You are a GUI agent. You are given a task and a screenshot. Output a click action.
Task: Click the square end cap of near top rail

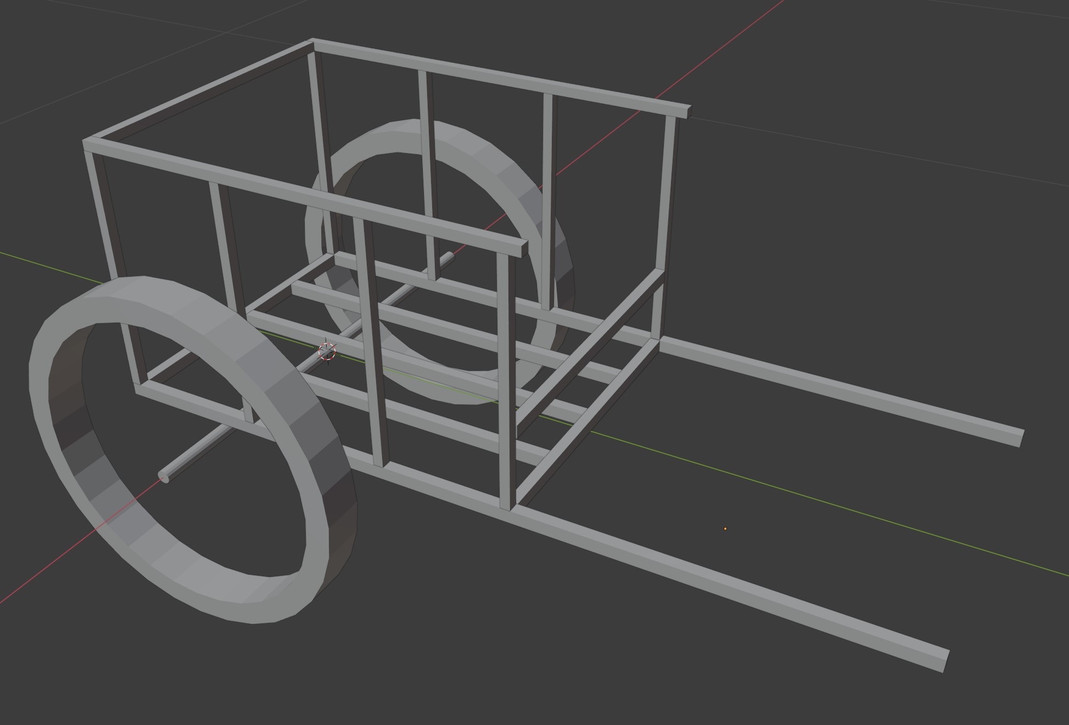point(524,248)
